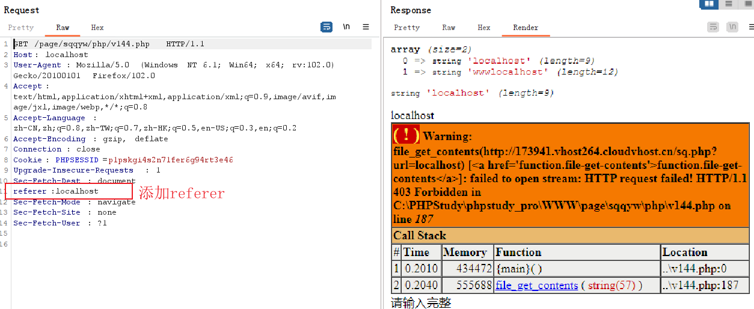754x309 pixels.
Task: Switch to side-by-side split layout
Action: (x=709, y=4)
